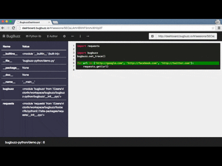Click the highlighted for url loop line
This screenshot has height=166, width=222.
(x=148, y=63)
